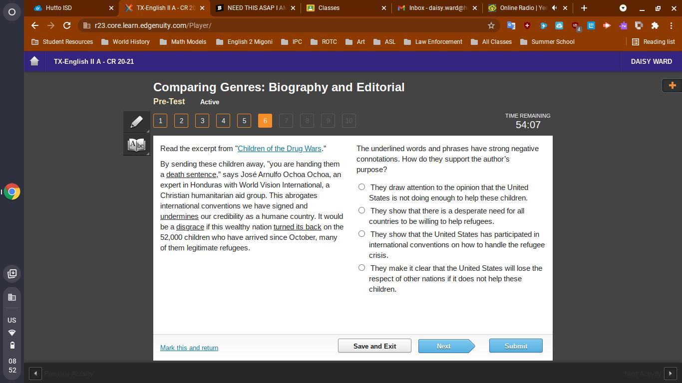Go to previous activity arrow
Image resolution: width=682 pixels, height=383 pixels.
(x=35, y=374)
